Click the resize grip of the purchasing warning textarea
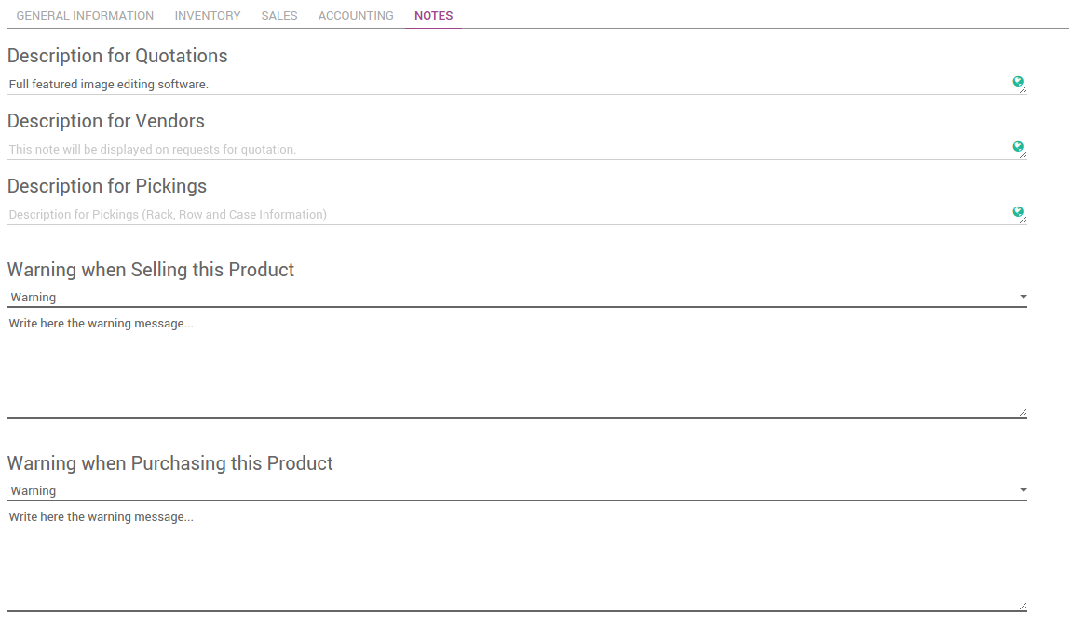Screen dimensions: 1071x641 tap(1021, 604)
